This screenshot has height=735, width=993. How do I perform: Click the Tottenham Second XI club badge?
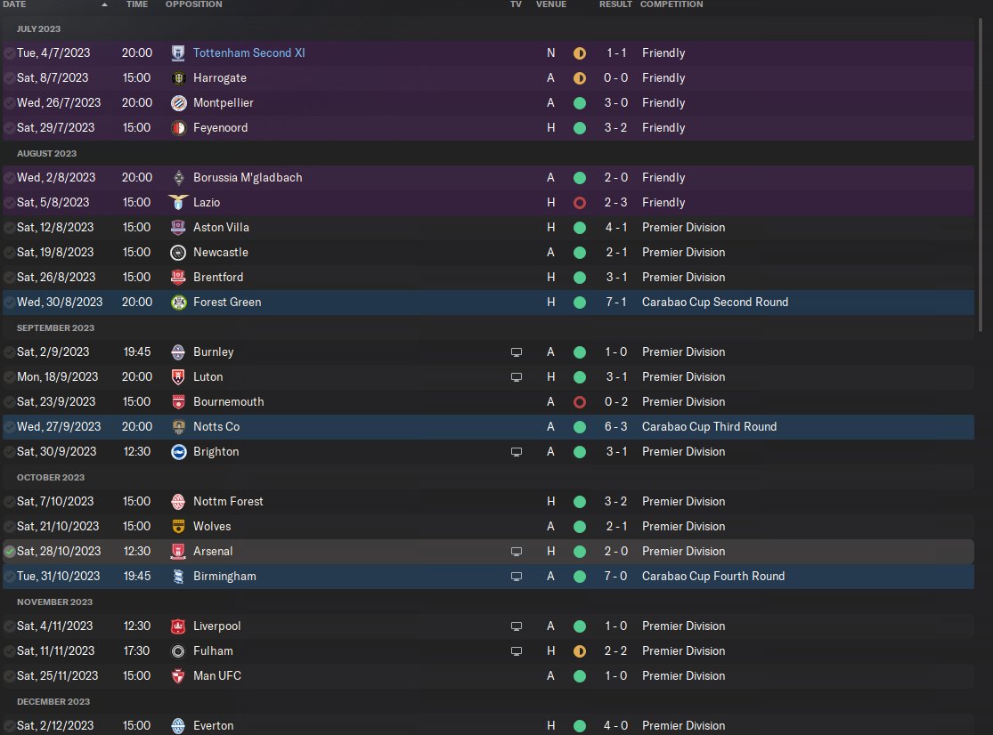point(178,53)
